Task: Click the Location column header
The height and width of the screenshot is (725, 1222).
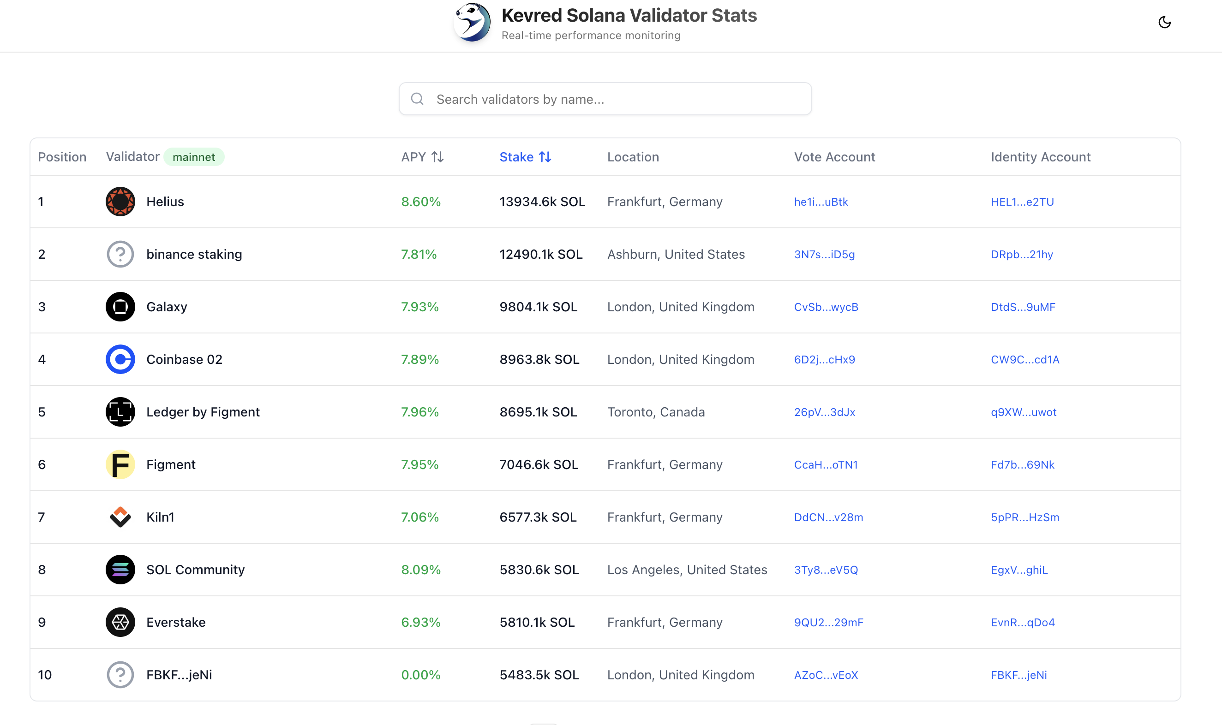Action: pos(633,157)
